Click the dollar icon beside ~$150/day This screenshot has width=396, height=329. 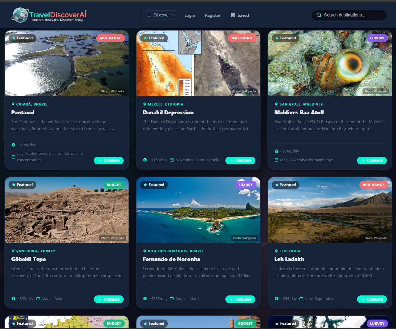[x=145, y=160]
